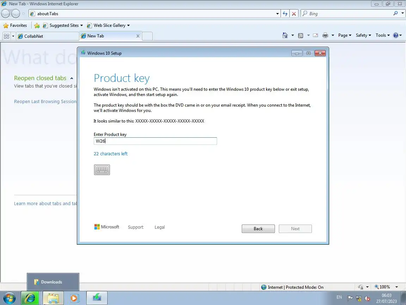The width and height of the screenshot is (406, 305).
Task: Go Back in Windows 10 Setup
Action: (x=258, y=228)
